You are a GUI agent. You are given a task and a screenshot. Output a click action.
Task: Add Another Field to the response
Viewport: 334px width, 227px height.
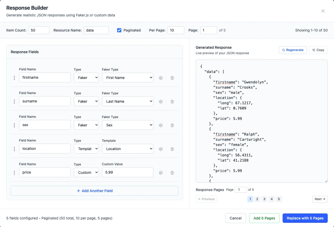(x=94, y=191)
